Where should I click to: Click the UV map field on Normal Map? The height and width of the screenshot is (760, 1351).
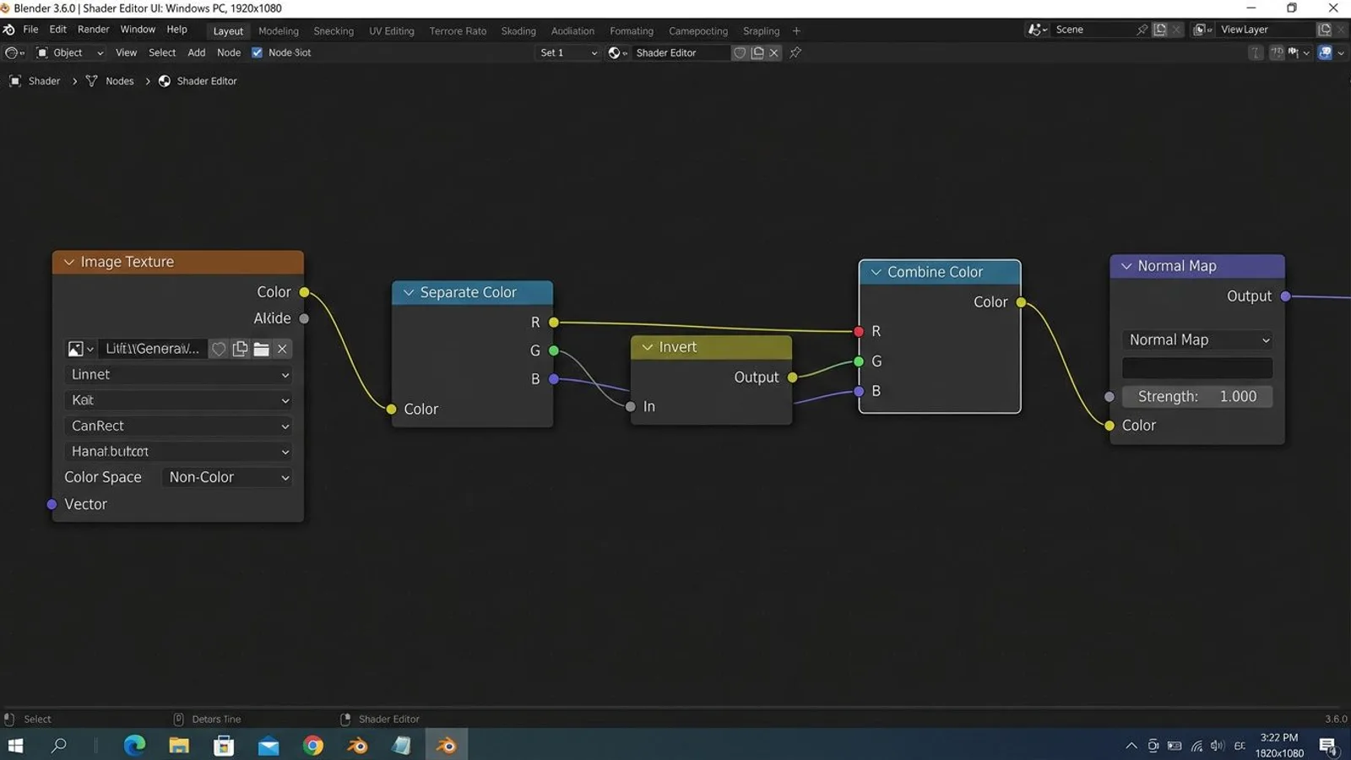1197,368
